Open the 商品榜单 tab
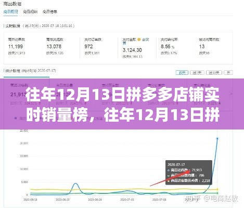Screen dimensions: 244x208 [50, 12]
